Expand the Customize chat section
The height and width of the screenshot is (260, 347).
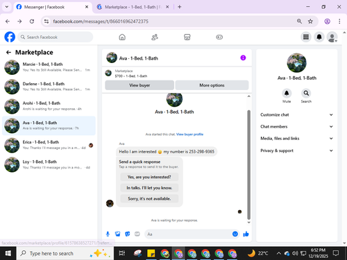click(x=296, y=115)
